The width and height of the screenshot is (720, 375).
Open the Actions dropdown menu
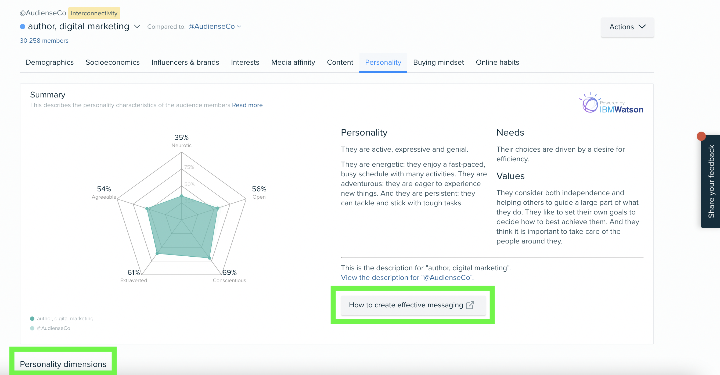(x=627, y=27)
